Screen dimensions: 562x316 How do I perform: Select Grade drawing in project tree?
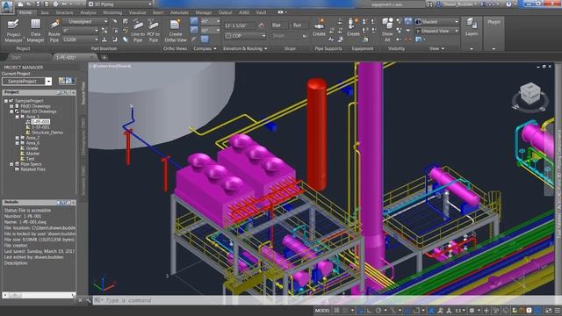tap(32, 148)
